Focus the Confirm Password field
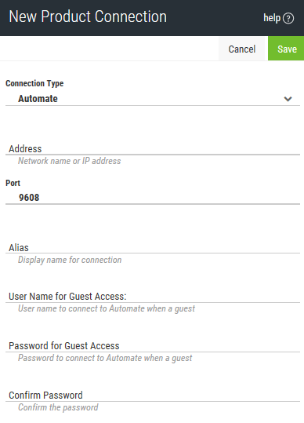Viewport: 304px width, 423px height. (153, 396)
